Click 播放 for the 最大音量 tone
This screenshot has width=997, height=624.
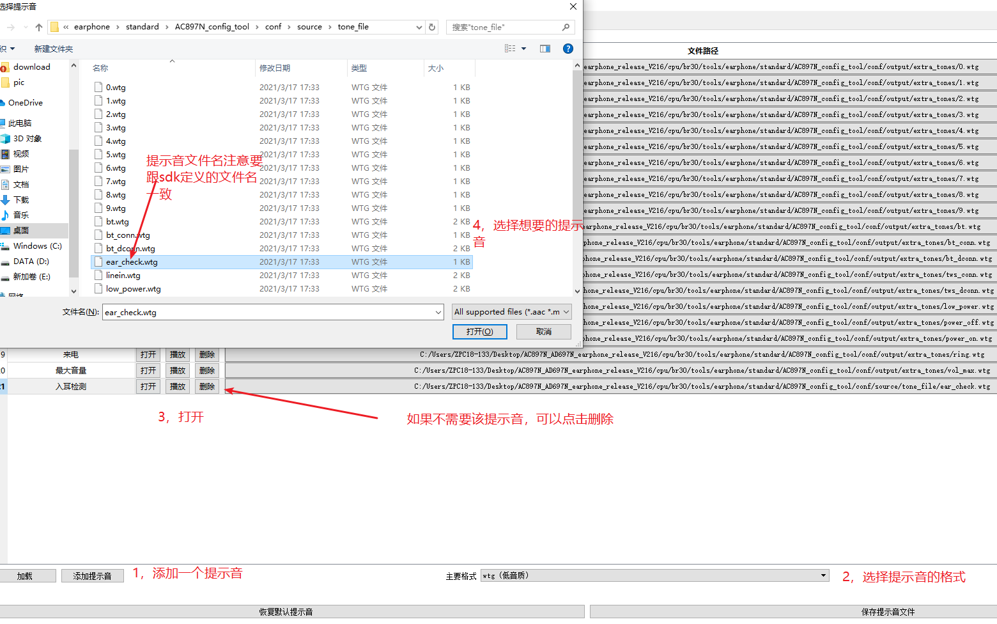point(177,370)
